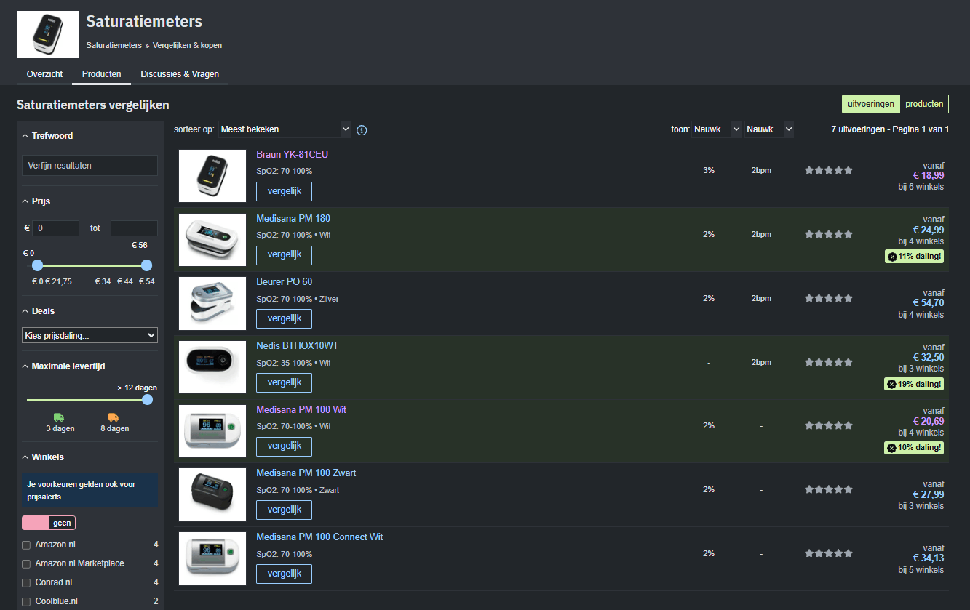
Task: Switch the view to 'uitvoeringen'
Action: (x=871, y=104)
